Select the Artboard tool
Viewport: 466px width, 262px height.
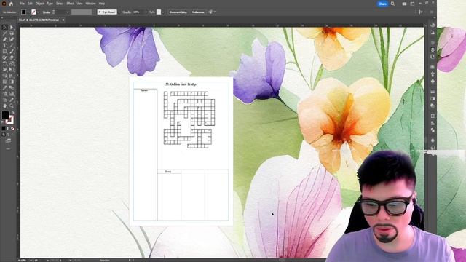click(x=5, y=100)
